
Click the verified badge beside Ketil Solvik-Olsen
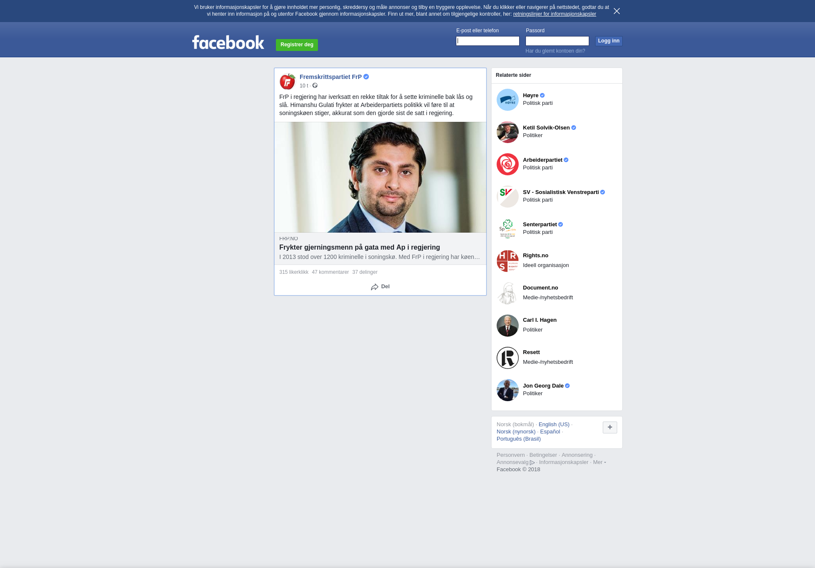(x=573, y=128)
